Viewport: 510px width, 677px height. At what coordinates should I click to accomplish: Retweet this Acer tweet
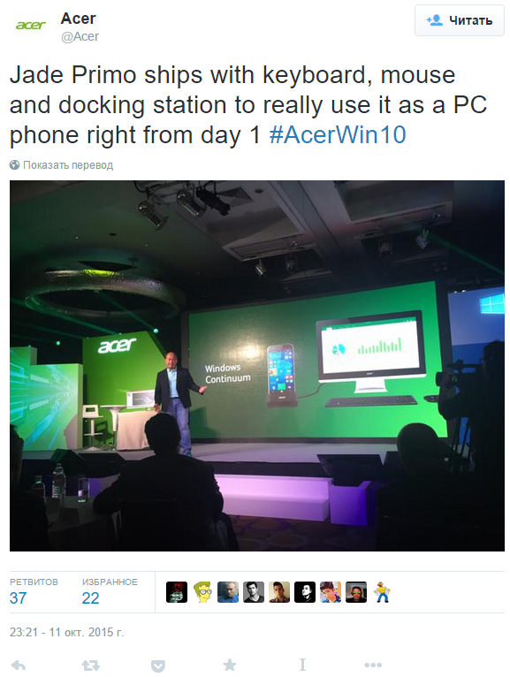[x=91, y=666]
